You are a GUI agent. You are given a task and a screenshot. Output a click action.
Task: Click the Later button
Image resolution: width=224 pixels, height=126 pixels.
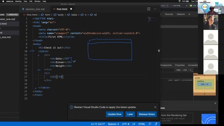[130, 114]
